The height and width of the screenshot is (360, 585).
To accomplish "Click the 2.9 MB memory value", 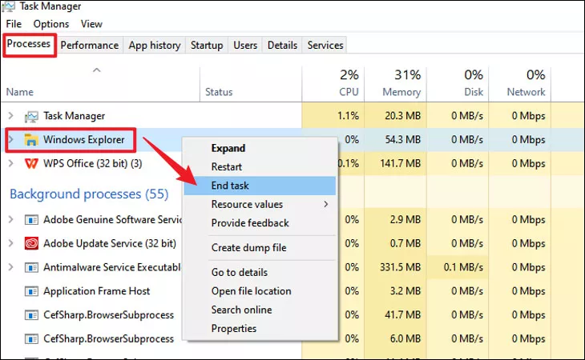I will (x=405, y=220).
